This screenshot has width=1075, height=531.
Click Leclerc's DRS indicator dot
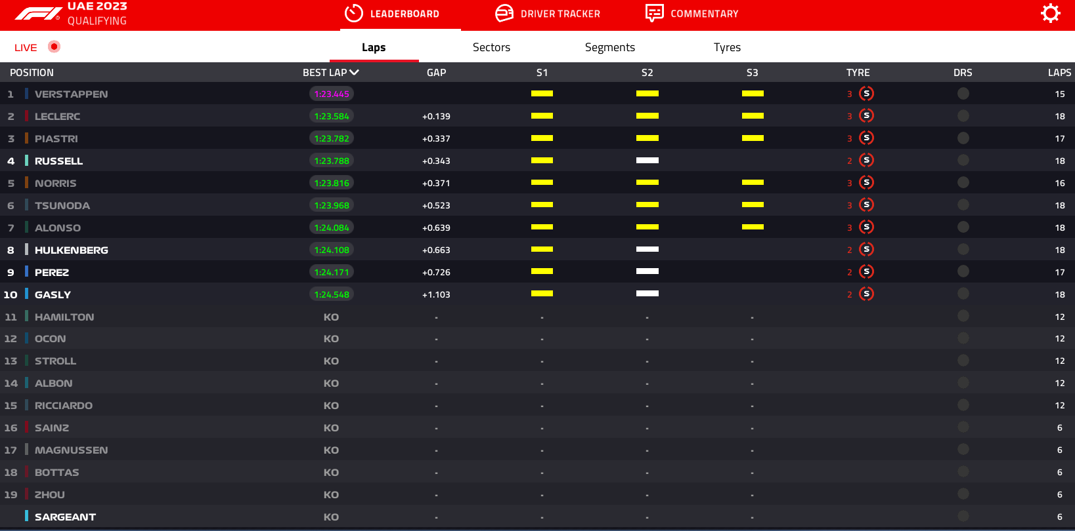(x=963, y=116)
